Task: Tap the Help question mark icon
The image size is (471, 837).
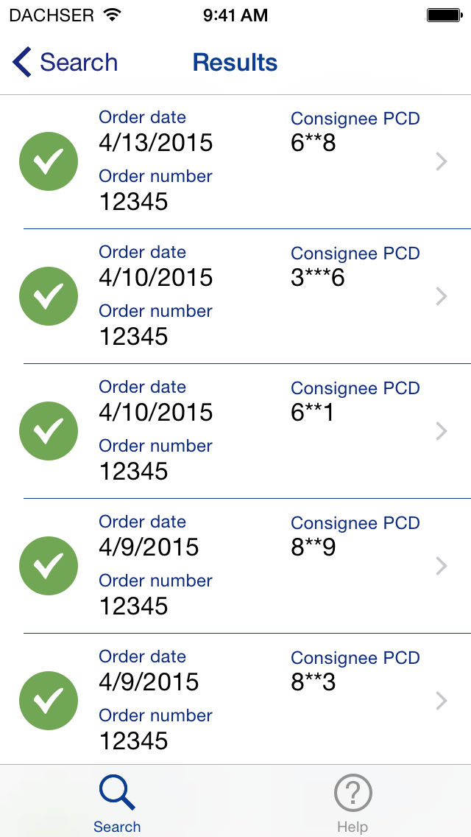Action: (353, 793)
